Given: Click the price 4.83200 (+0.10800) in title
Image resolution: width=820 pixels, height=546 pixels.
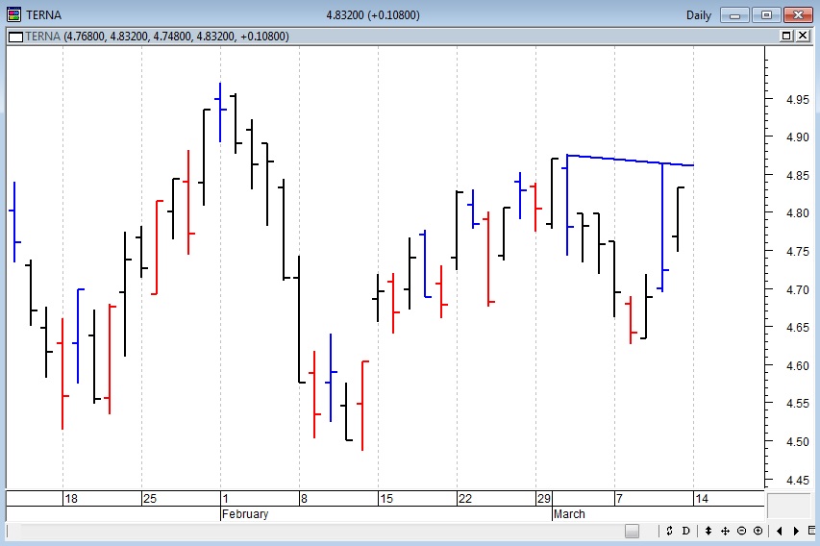Looking at the screenshot, I should pos(373,15).
